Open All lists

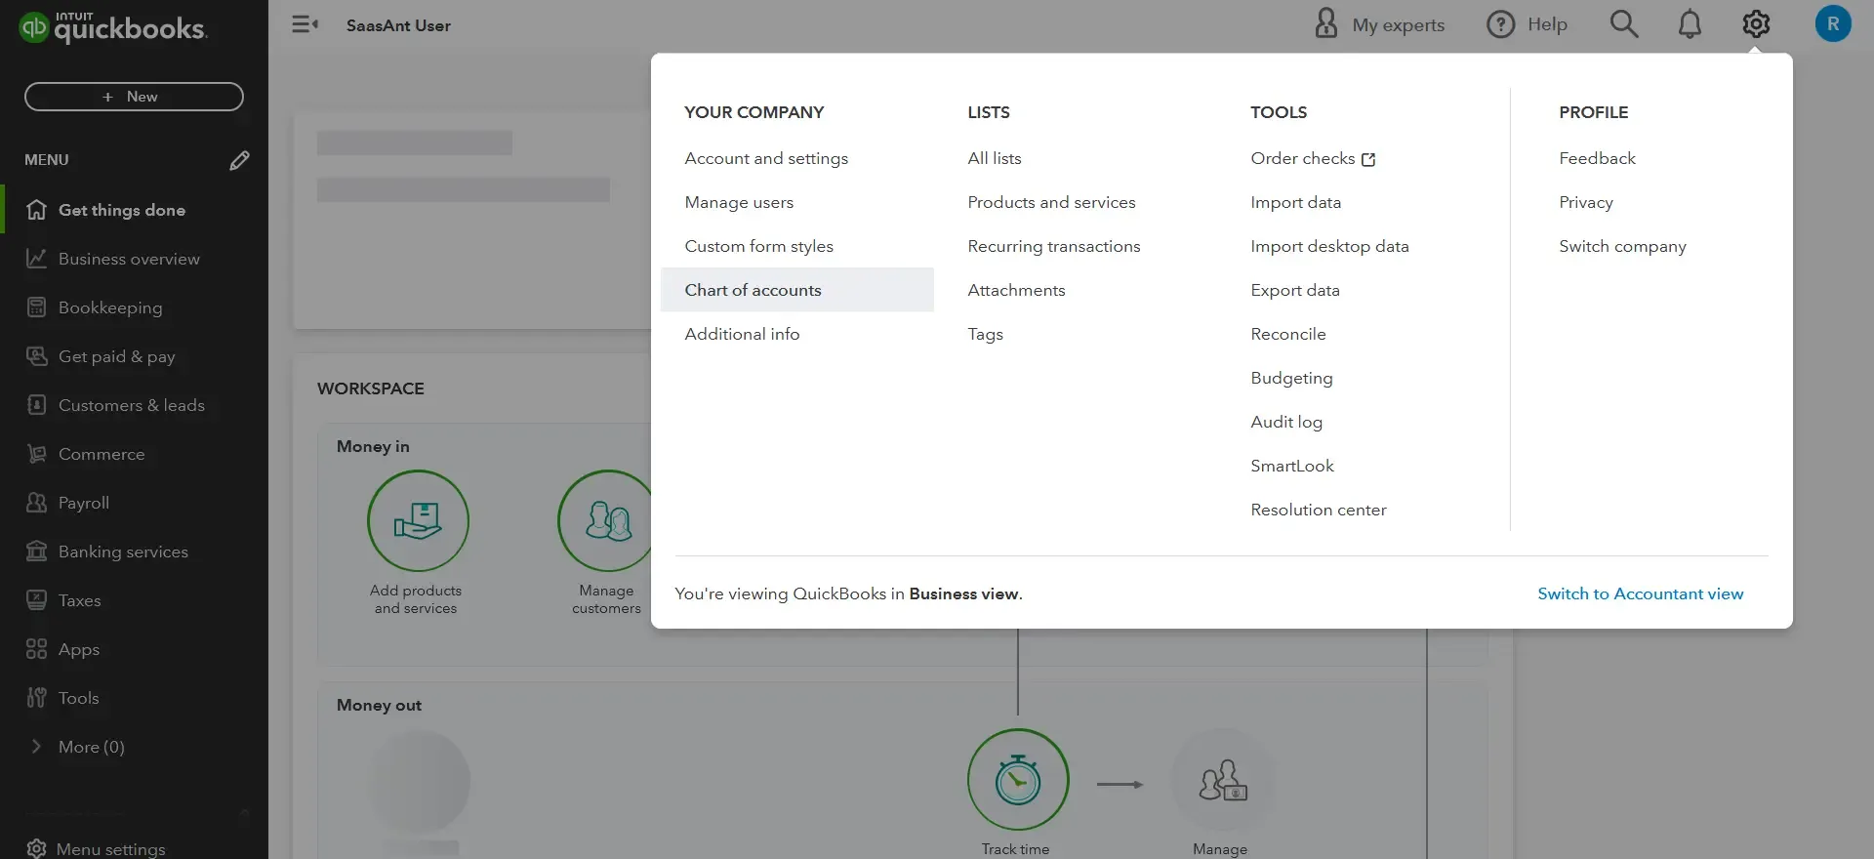994,158
